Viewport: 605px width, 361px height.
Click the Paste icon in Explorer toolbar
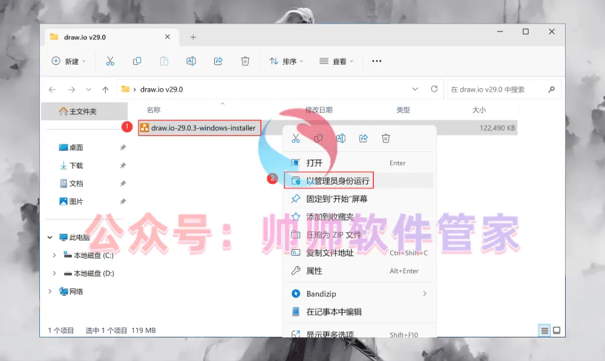pyautogui.click(x=164, y=61)
